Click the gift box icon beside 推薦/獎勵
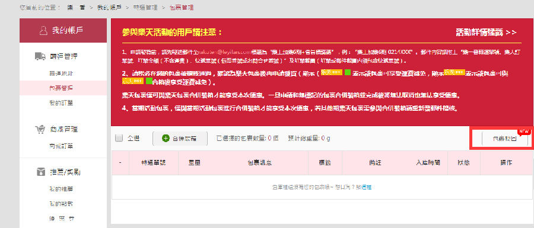Screen dimensions: 534x228 coord(40,172)
